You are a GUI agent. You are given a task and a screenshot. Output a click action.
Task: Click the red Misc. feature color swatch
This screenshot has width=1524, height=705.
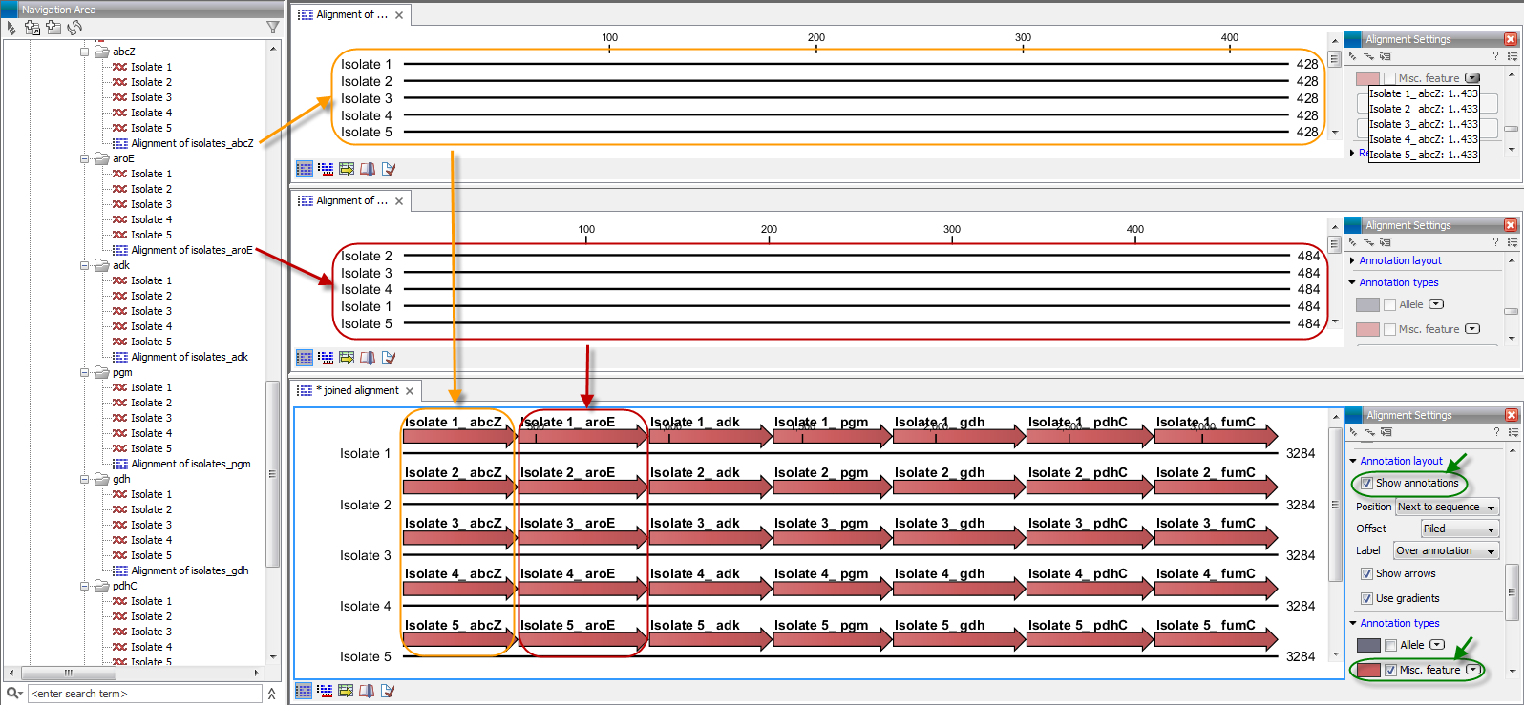(x=1368, y=670)
